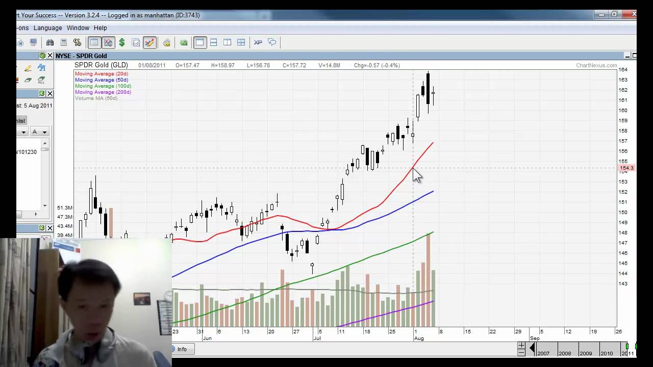Open the Help menu
Viewport: 653px width, 367px height.
coord(101,28)
